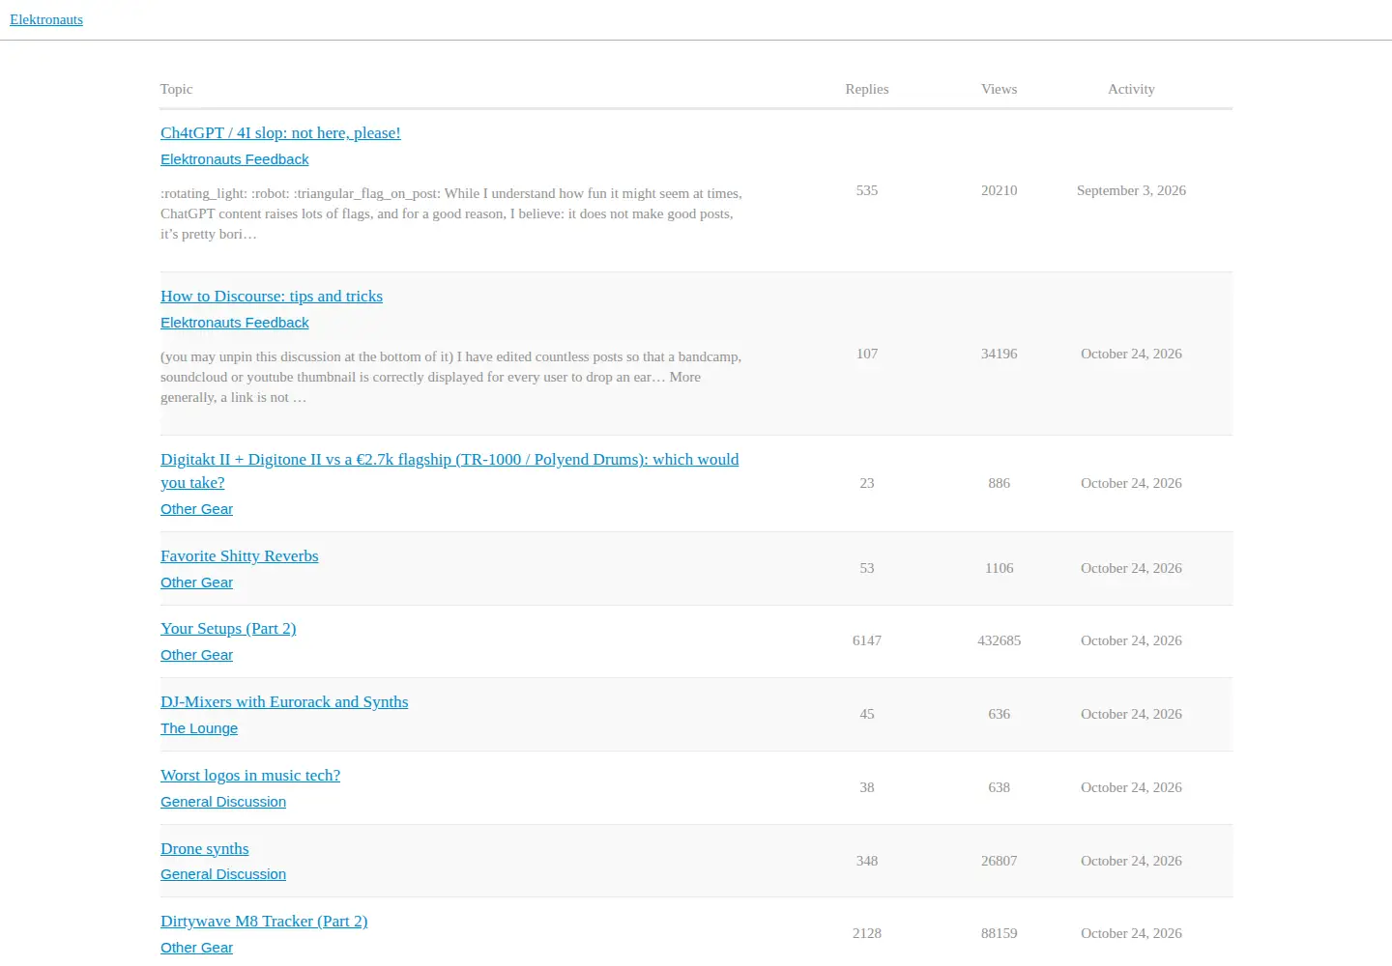The width and height of the screenshot is (1392, 966).
Task: Open Other Gear category under Dirtywave M8 Tracker
Action: point(197,948)
